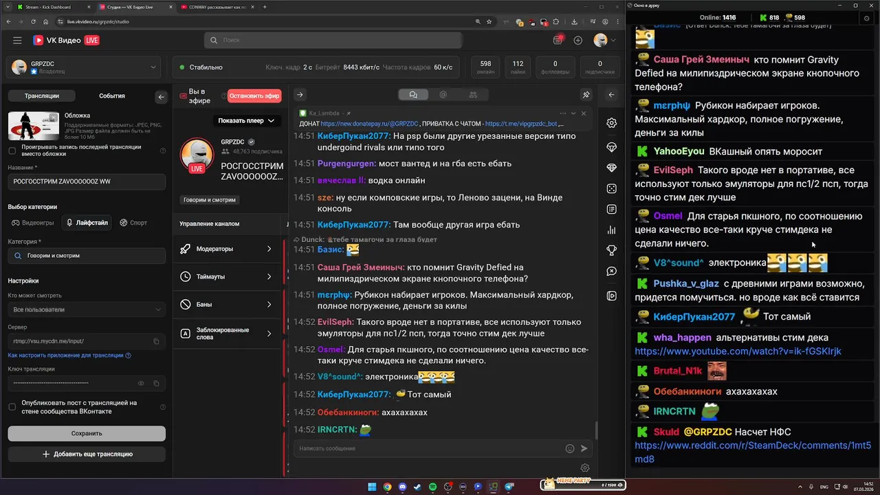
Task: Expand the GRPZDC owner account dropdown
Action: coord(86,67)
